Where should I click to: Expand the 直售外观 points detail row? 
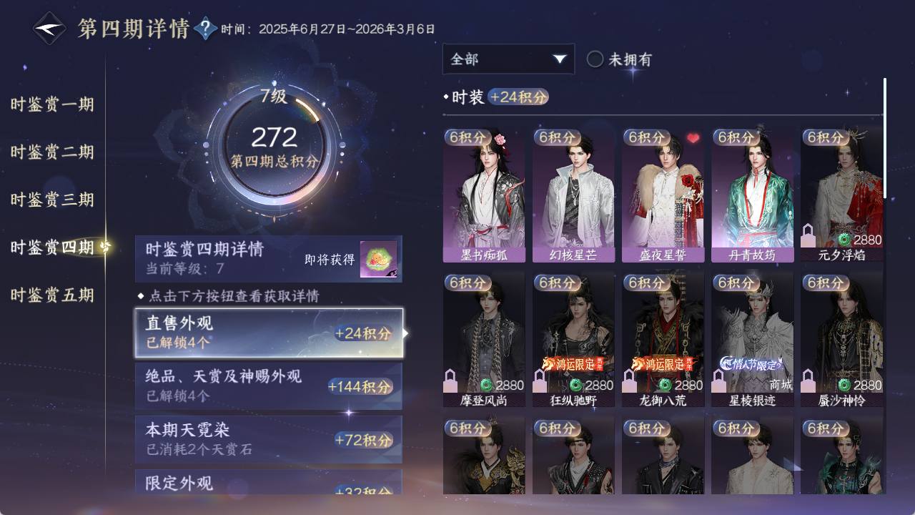click(269, 333)
